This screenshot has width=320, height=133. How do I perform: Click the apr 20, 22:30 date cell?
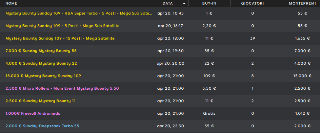tap(171, 126)
